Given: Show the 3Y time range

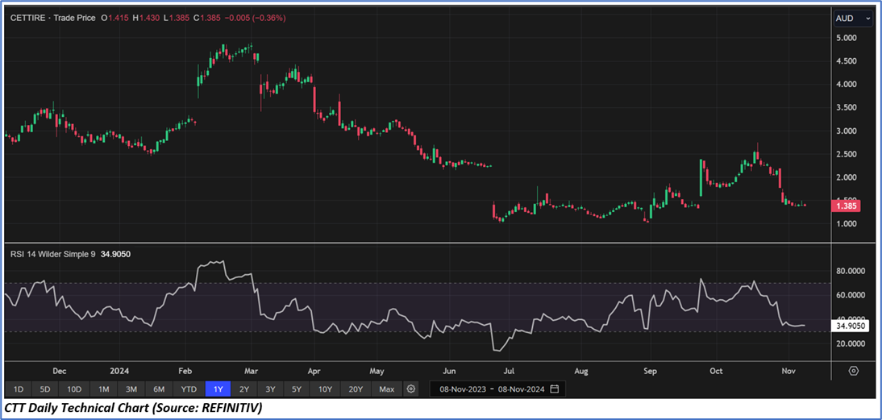Looking at the screenshot, I should [x=271, y=389].
